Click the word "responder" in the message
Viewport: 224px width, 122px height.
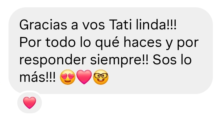pyautogui.click(x=53, y=60)
